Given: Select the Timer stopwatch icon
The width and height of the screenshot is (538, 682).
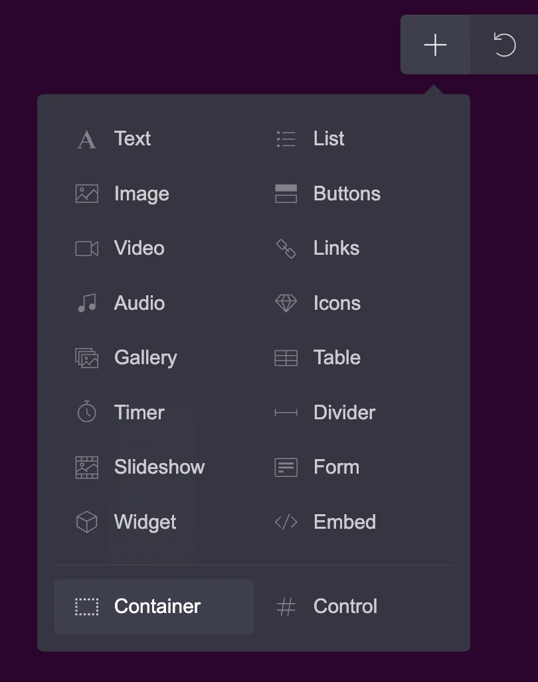Looking at the screenshot, I should coord(87,411).
